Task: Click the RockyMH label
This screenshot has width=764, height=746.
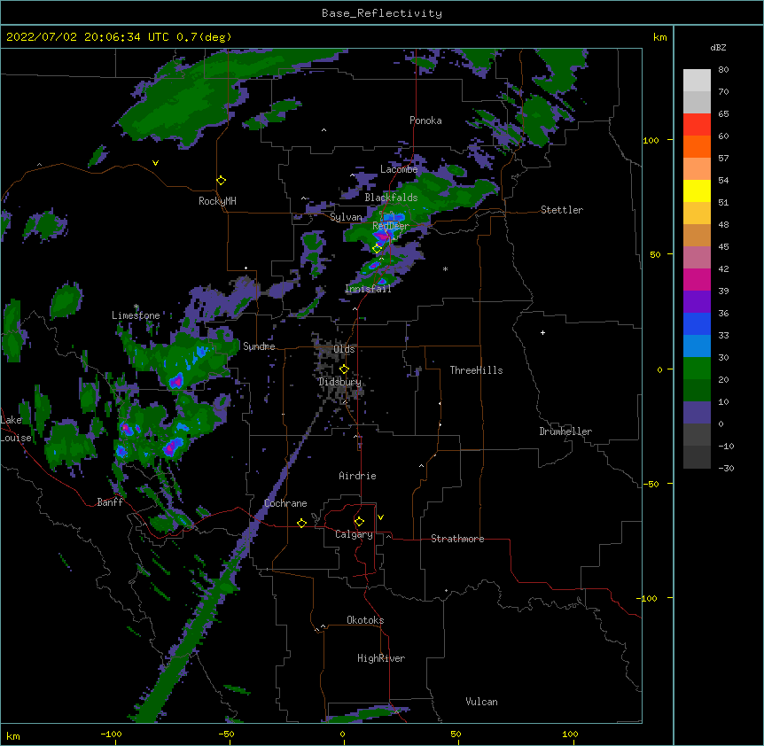Action: (x=217, y=201)
